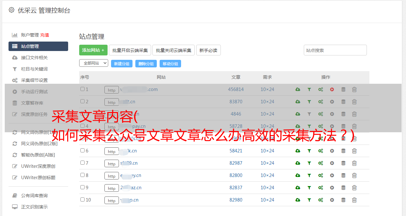Click the red play icon in row 1
The height and width of the screenshot is (216, 406).
click(x=332, y=89)
